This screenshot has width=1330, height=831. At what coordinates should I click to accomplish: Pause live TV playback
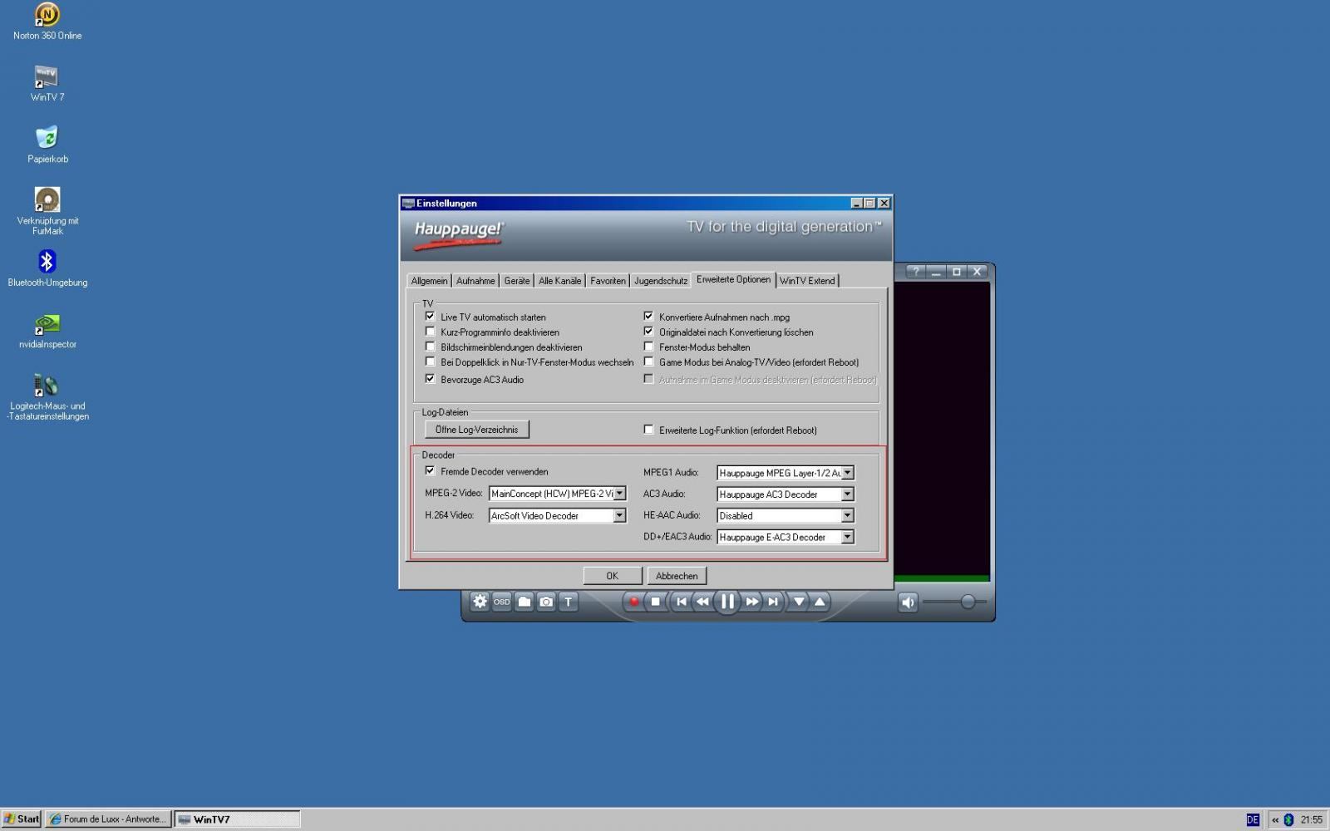point(727,602)
